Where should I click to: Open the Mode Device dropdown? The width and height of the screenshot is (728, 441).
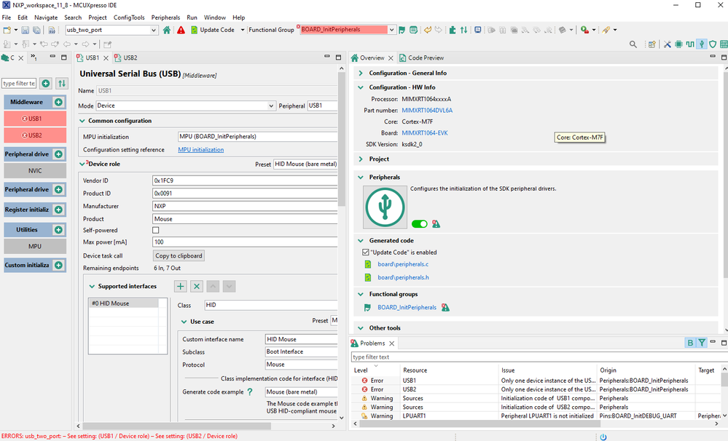[x=271, y=106]
